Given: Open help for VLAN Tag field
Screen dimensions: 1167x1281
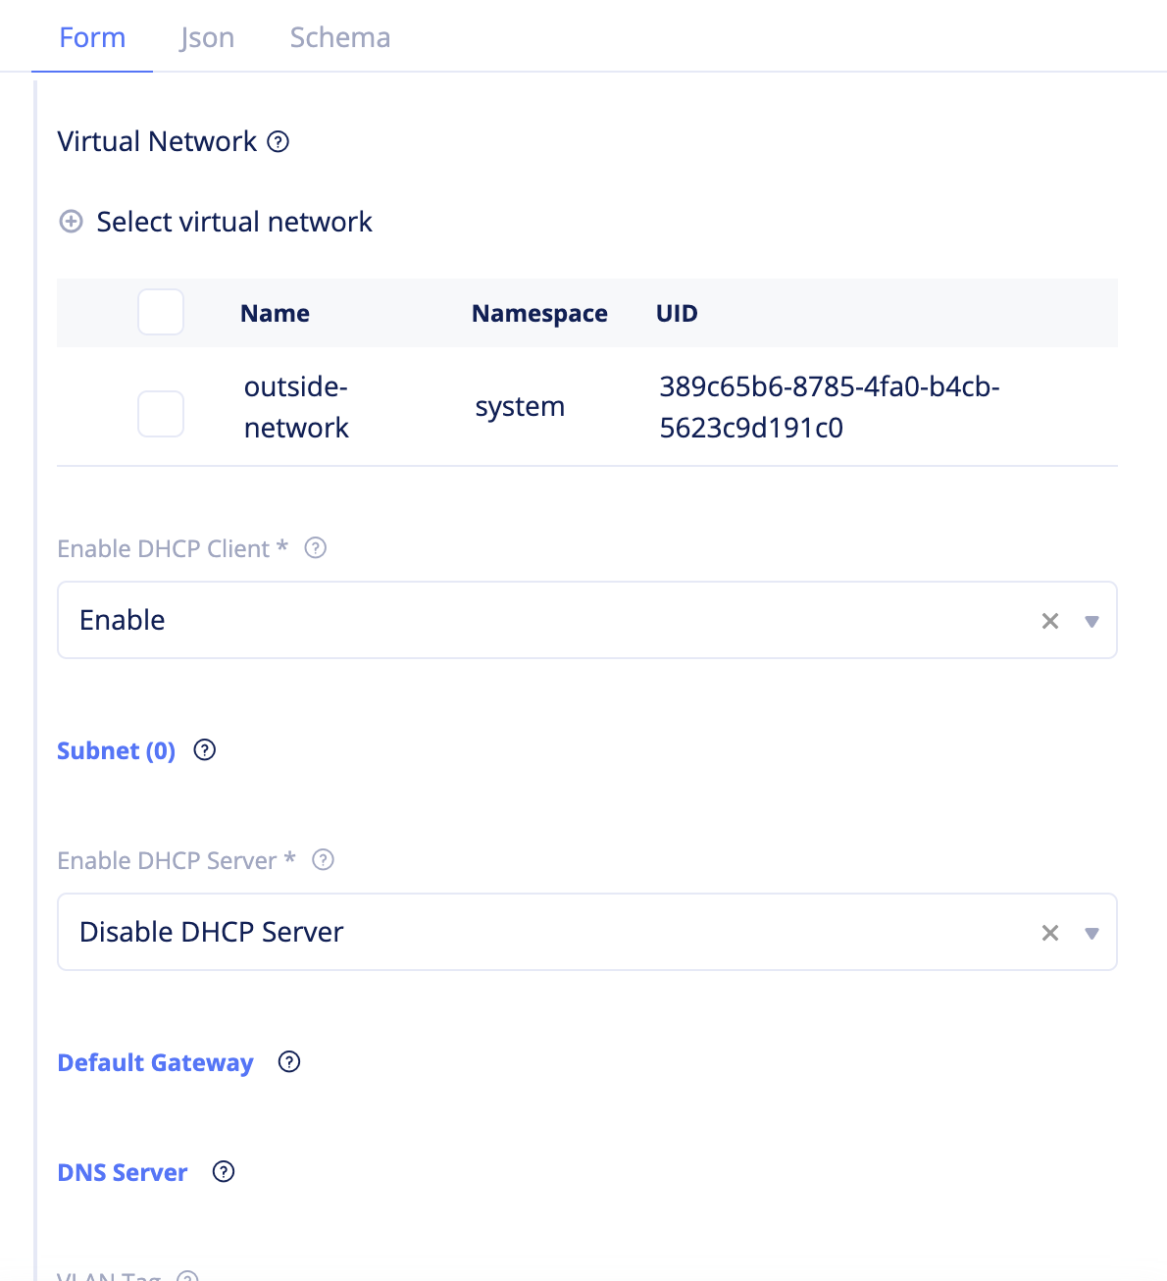Looking at the screenshot, I should point(186,1276).
